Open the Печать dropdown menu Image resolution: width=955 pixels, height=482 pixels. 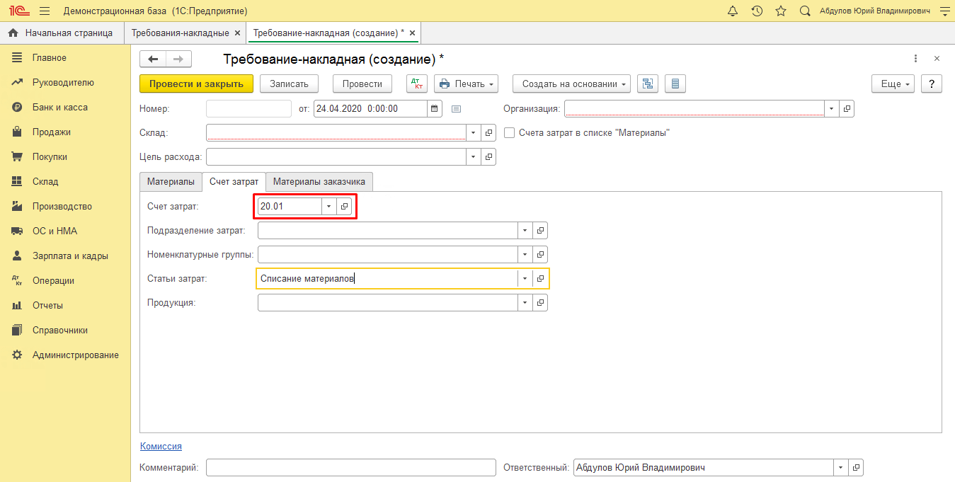pos(466,84)
